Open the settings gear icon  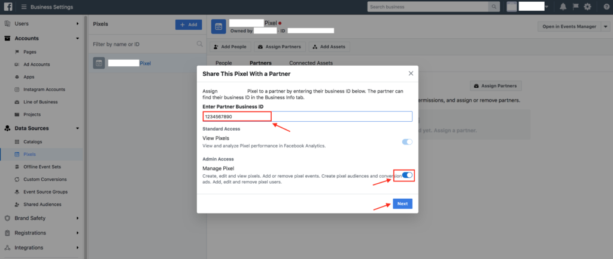point(587,7)
